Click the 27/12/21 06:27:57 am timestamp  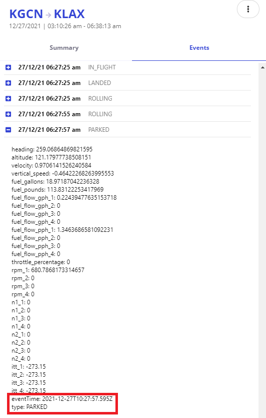pyautogui.click(x=49, y=130)
